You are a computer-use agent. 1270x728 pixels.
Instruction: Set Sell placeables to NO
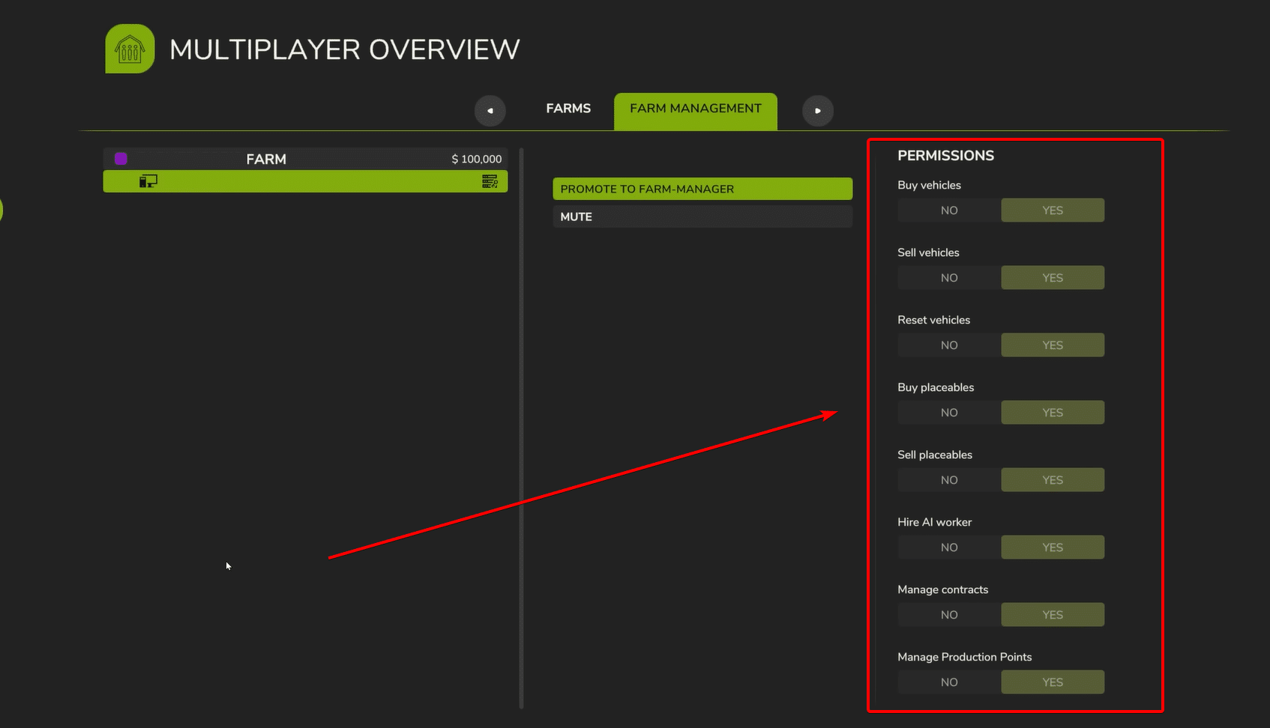coord(949,480)
